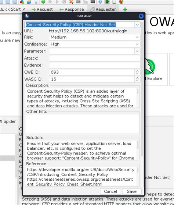Click into the Attack field

point(95,58)
